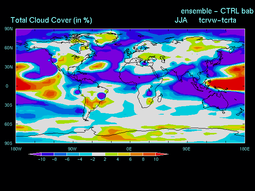Click the '-4' colorbar tick label
The width and height of the screenshot is (255, 191).
80,159
